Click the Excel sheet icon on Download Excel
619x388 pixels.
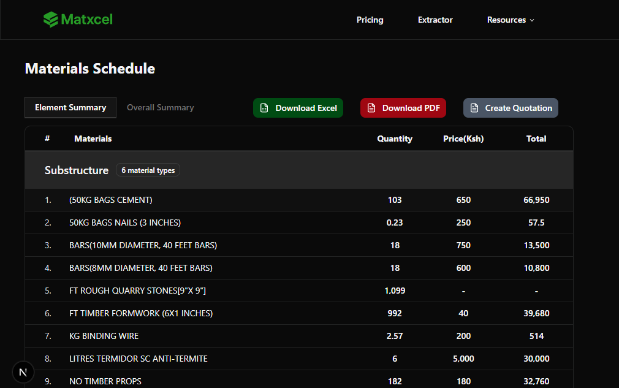pos(264,107)
